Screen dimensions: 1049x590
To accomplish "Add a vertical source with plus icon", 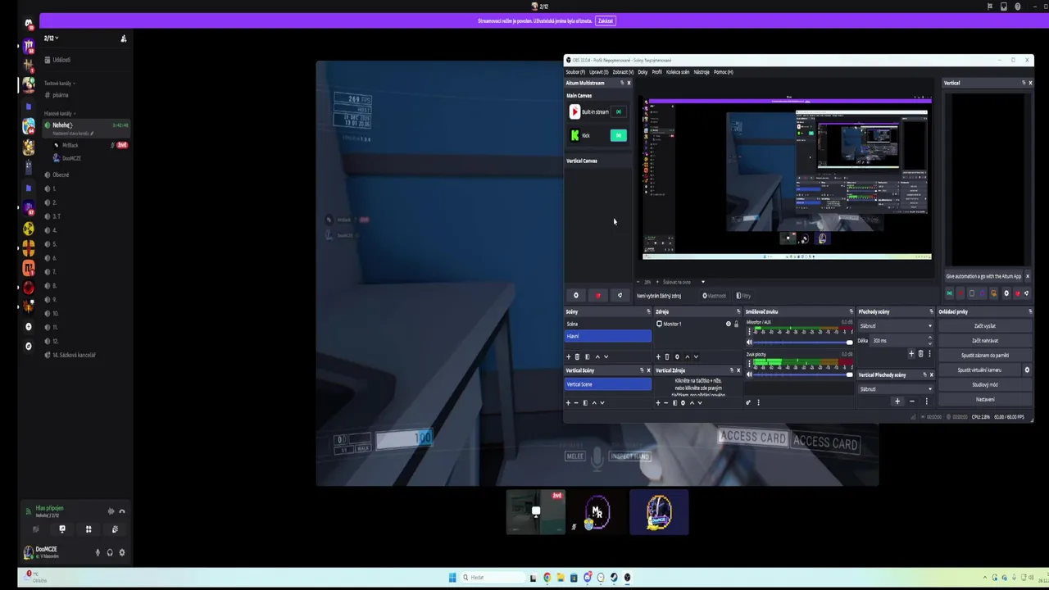I will [x=658, y=402].
